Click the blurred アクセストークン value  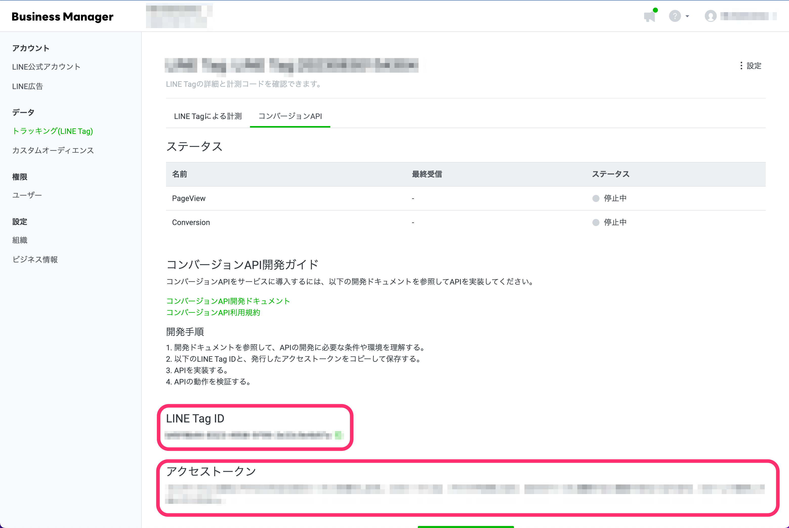coord(465,494)
